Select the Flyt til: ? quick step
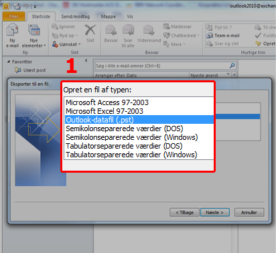276x253 pixels. tap(219, 27)
